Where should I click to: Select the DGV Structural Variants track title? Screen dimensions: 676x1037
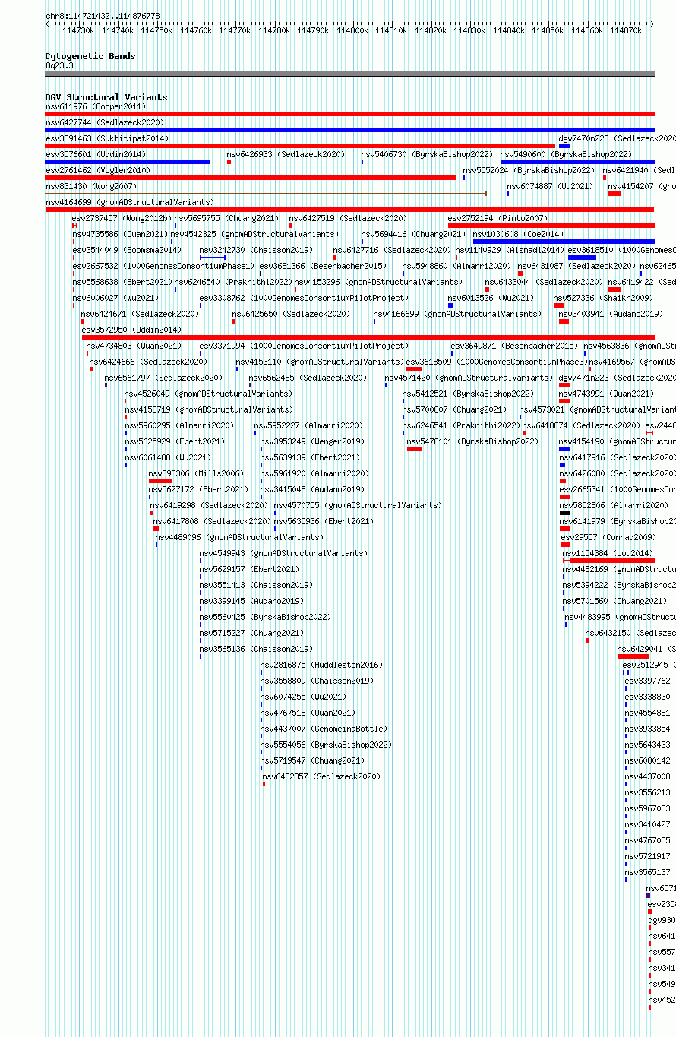click(x=106, y=97)
